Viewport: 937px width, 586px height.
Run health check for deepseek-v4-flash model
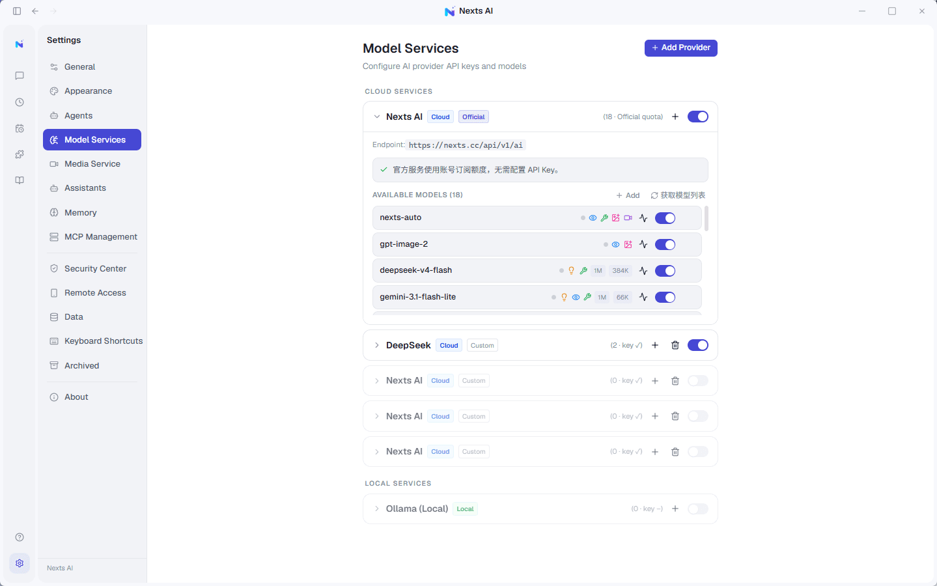(643, 271)
